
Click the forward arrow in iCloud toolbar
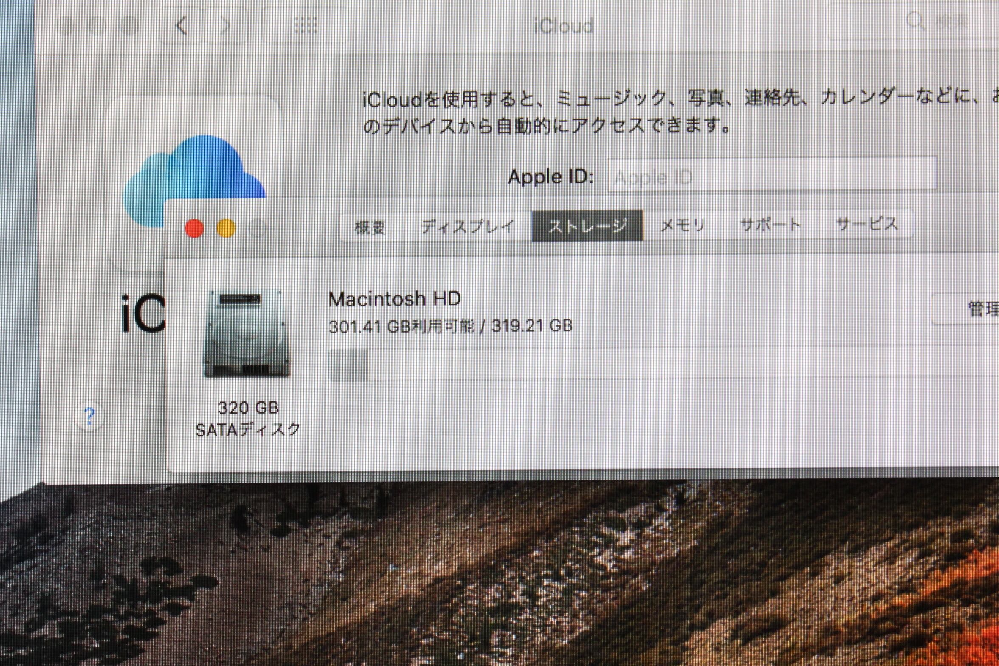coord(224,25)
